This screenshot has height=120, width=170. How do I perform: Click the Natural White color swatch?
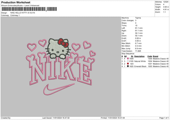[x=128, y=61]
